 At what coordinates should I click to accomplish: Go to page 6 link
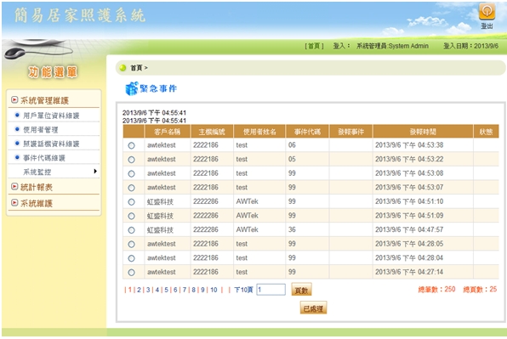pos(175,290)
